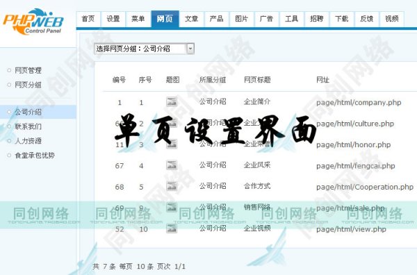
Task: Click the image icon in honor.php row
Action: pos(172,144)
